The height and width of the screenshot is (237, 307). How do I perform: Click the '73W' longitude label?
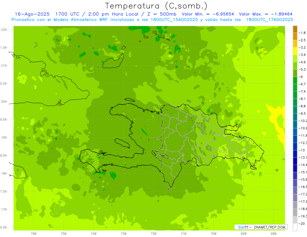[x=124, y=234]
